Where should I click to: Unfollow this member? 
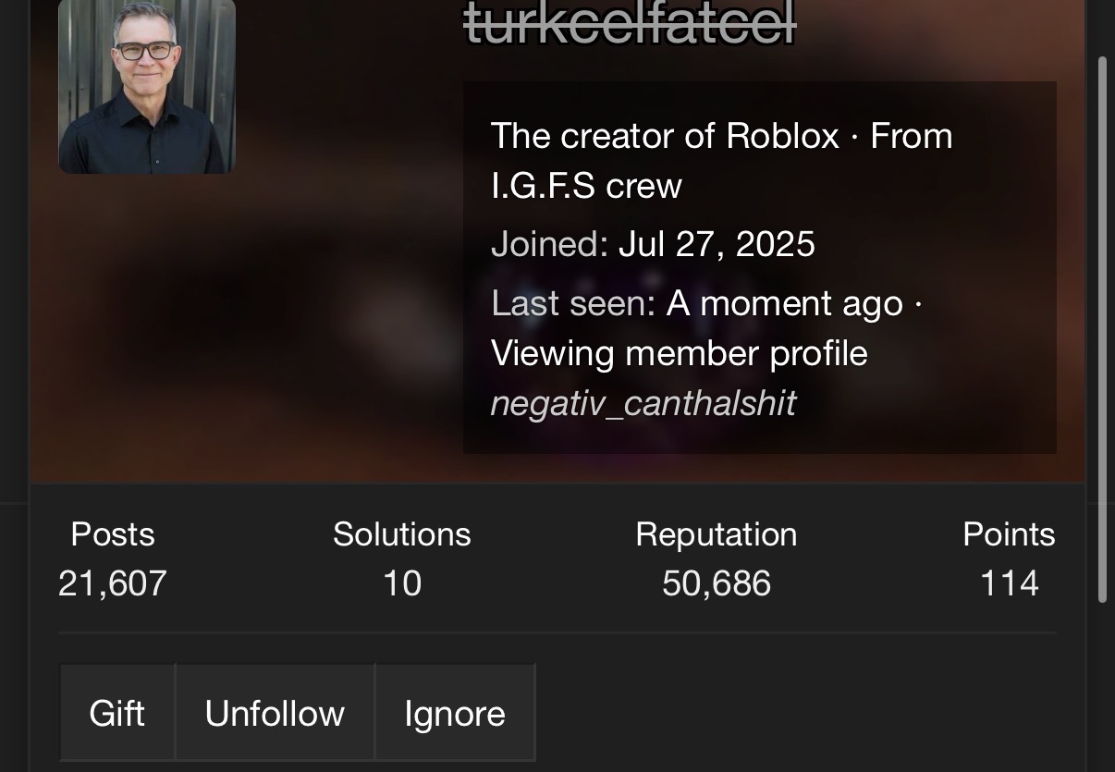point(275,713)
